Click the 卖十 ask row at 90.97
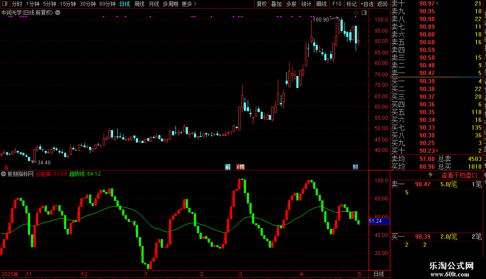Screen dimensions: 486x279 click(437, 3)
